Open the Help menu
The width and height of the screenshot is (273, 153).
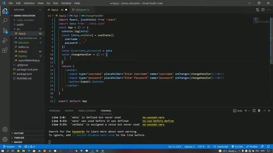tap(77, 3)
